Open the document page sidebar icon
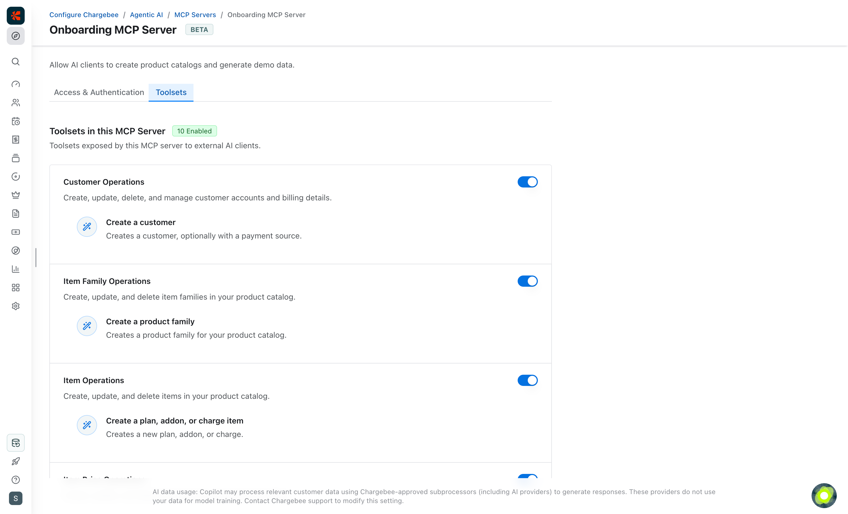This screenshot has height=514, width=848. (x=15, y=214)
